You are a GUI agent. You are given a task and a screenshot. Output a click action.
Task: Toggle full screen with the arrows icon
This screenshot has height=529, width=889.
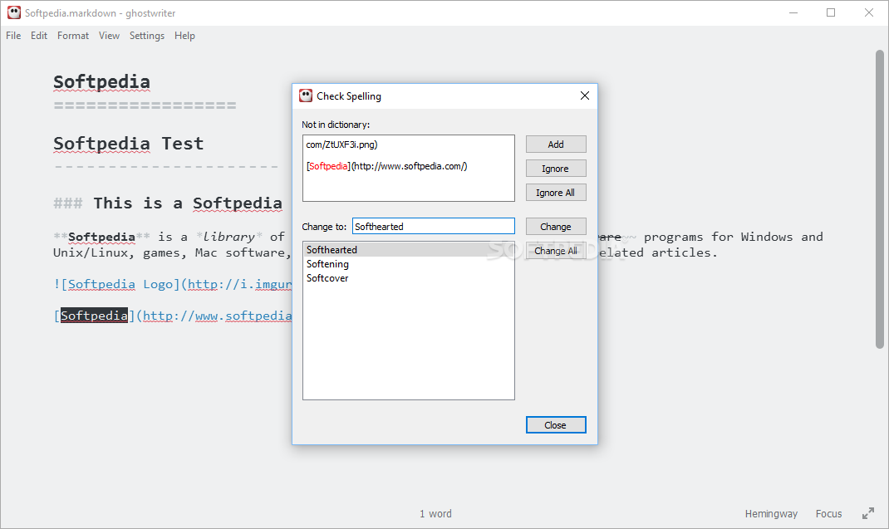(868, 514)
